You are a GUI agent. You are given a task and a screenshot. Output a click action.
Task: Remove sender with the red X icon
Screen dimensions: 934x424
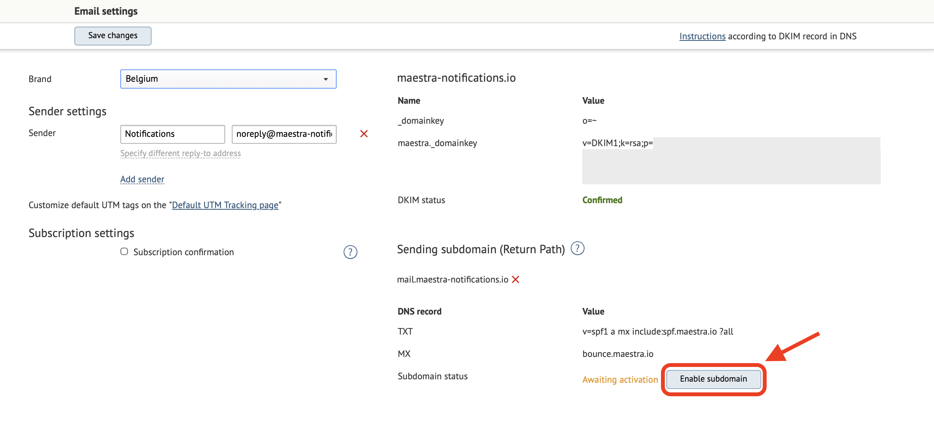tap(364, 134)
